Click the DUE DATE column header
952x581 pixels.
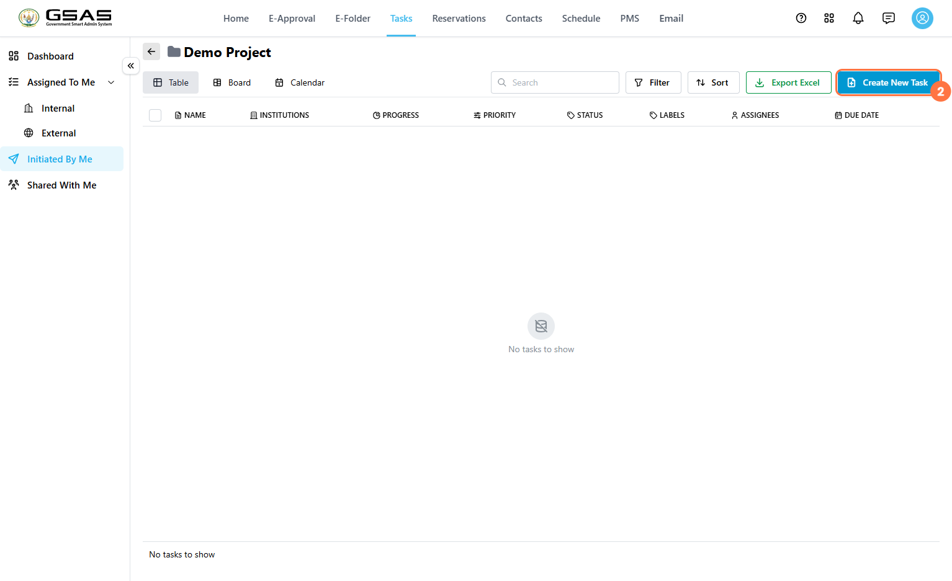point(857,115)
